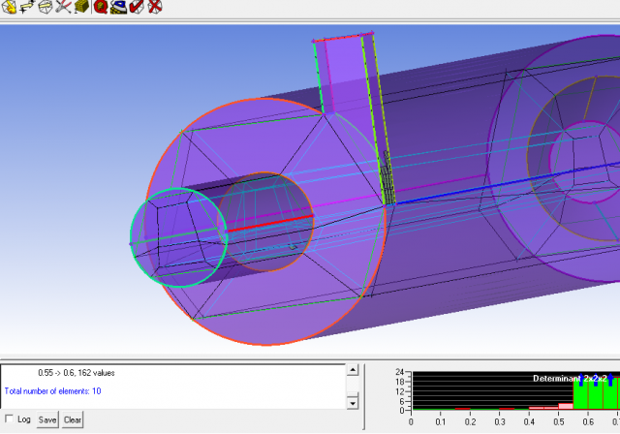Select Delete Block red X icon
The width and height of the screenshot is (620, 434).
pyautogui.click(x=154, y=7)
